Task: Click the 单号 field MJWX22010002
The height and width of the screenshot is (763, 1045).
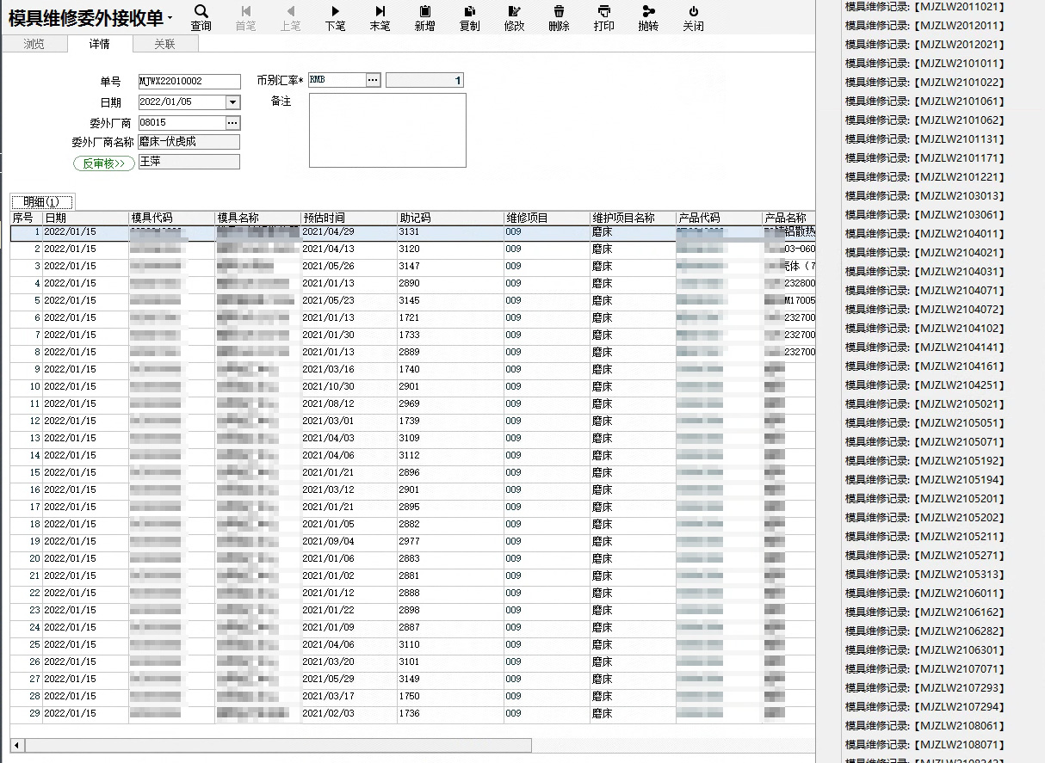Action: point(189,81)
